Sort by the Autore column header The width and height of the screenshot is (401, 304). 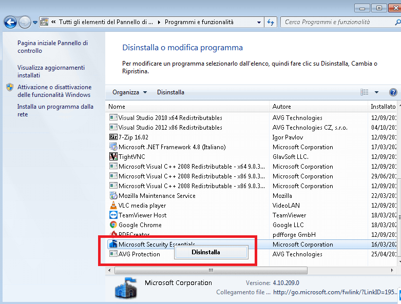[318, 107]
